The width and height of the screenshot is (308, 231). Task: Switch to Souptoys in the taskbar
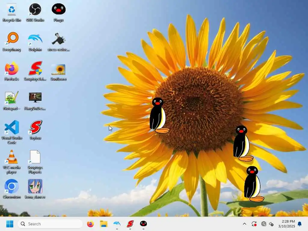click(130, 224)
